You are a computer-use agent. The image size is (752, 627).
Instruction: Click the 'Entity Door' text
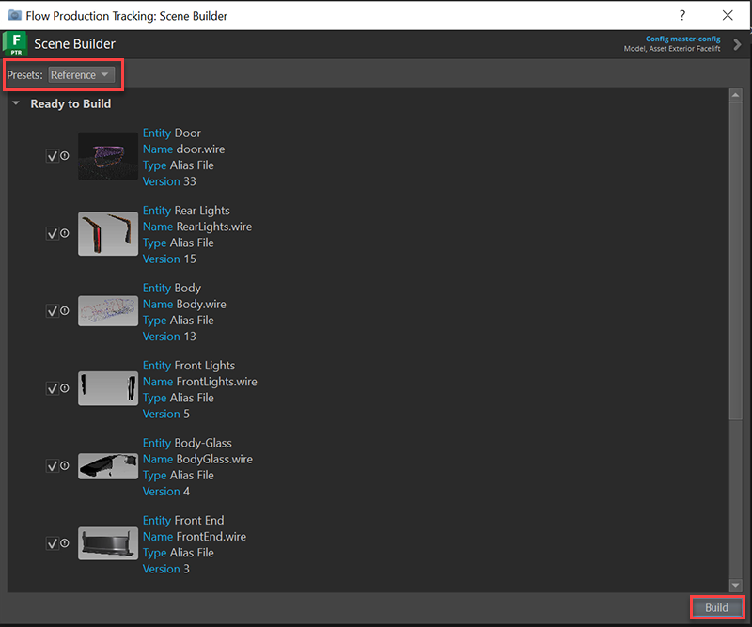click(x=172, y=133)
